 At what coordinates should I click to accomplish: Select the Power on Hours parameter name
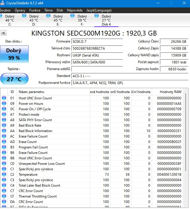[x=31, y=104]
